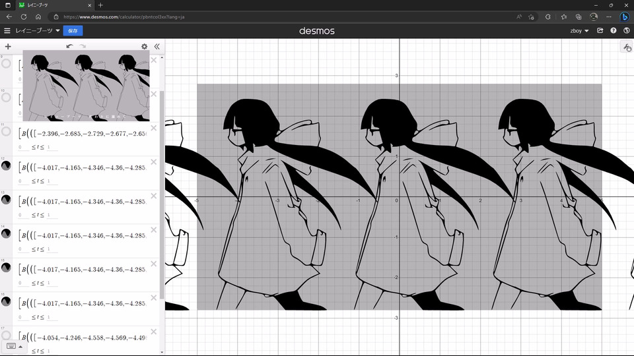The width and height of the screenshot is (634, 356).
Task: Toggle visibility of expression 11
Action: click(x=6, y=132)
